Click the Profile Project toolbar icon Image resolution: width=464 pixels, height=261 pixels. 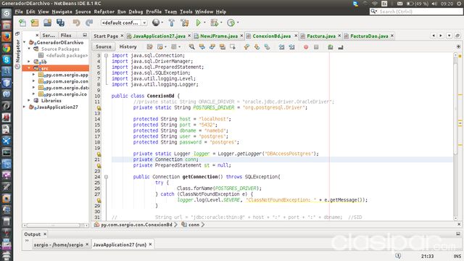click(231, 22)
